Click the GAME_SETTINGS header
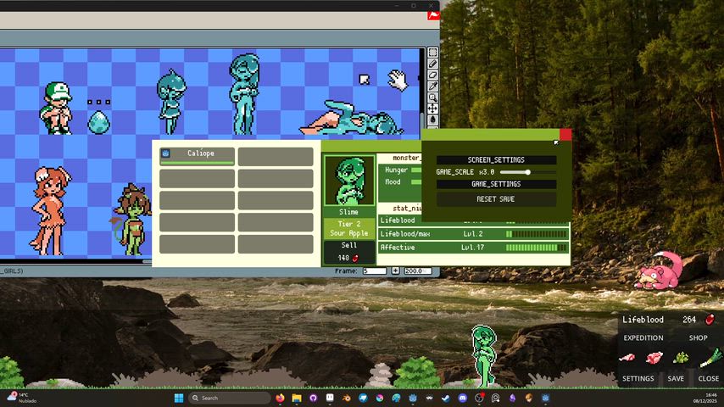 (496, 184)
